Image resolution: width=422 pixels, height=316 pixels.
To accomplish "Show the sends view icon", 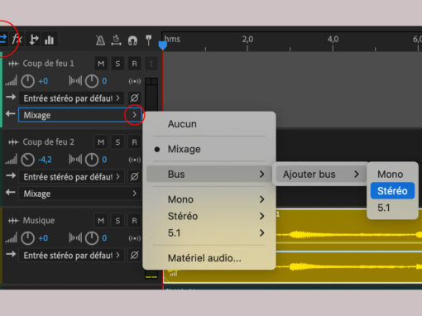I will pos(34,40).
